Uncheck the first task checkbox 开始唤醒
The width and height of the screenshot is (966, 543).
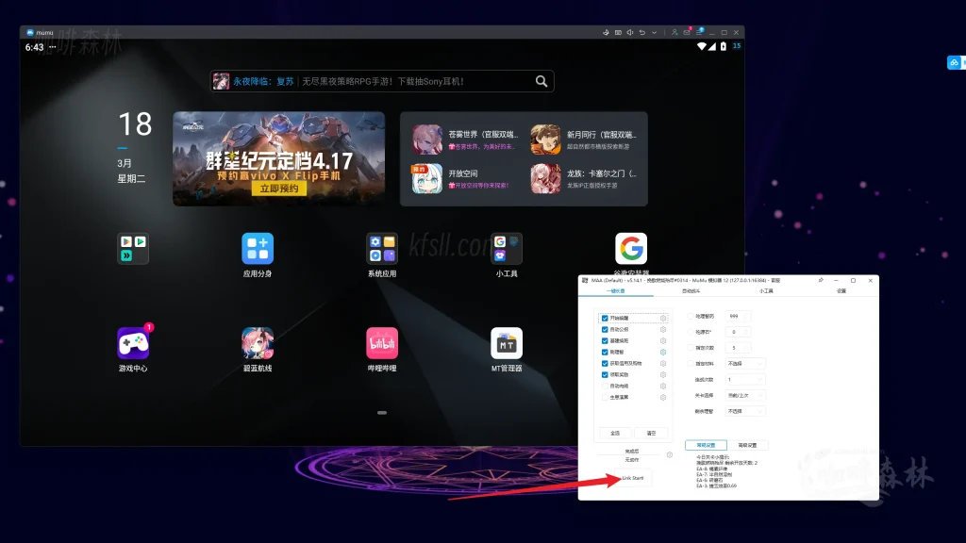click(605, 319)
